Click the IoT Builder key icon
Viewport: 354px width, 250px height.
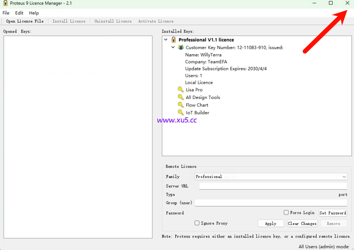[x=181, y=113]
